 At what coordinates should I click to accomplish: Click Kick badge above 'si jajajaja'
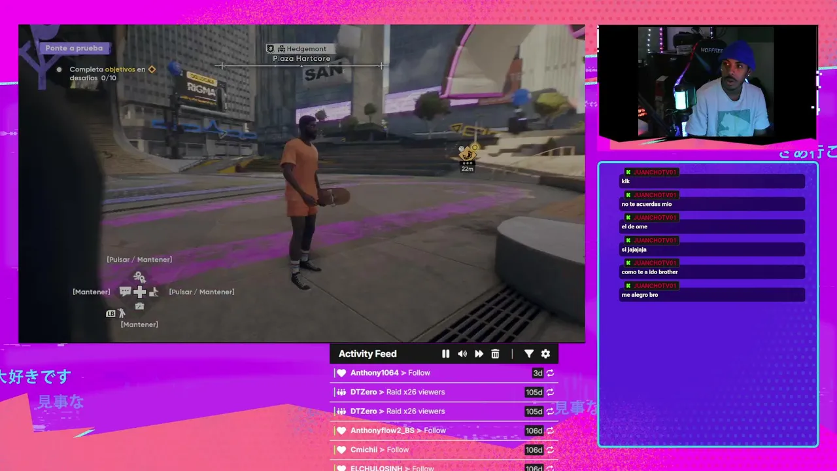(x=628, y=240)
